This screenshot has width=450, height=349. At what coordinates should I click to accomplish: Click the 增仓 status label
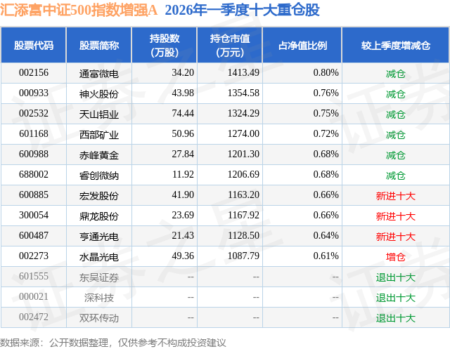tap(396, 257)
